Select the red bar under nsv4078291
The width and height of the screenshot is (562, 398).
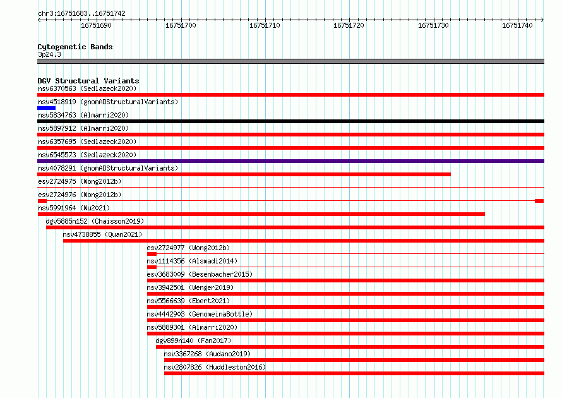coord(244,174)
